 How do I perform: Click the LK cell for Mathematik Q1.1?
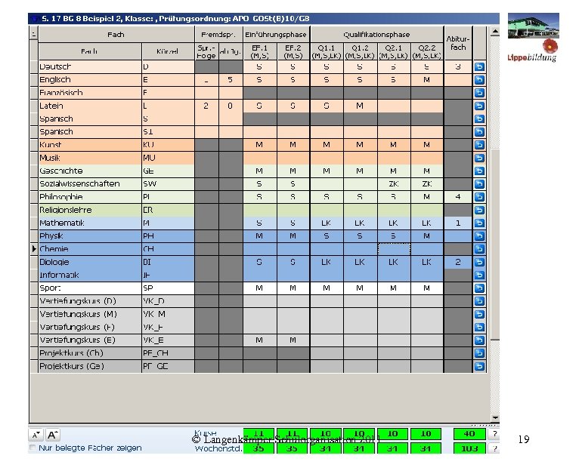(x=327, y=223)
